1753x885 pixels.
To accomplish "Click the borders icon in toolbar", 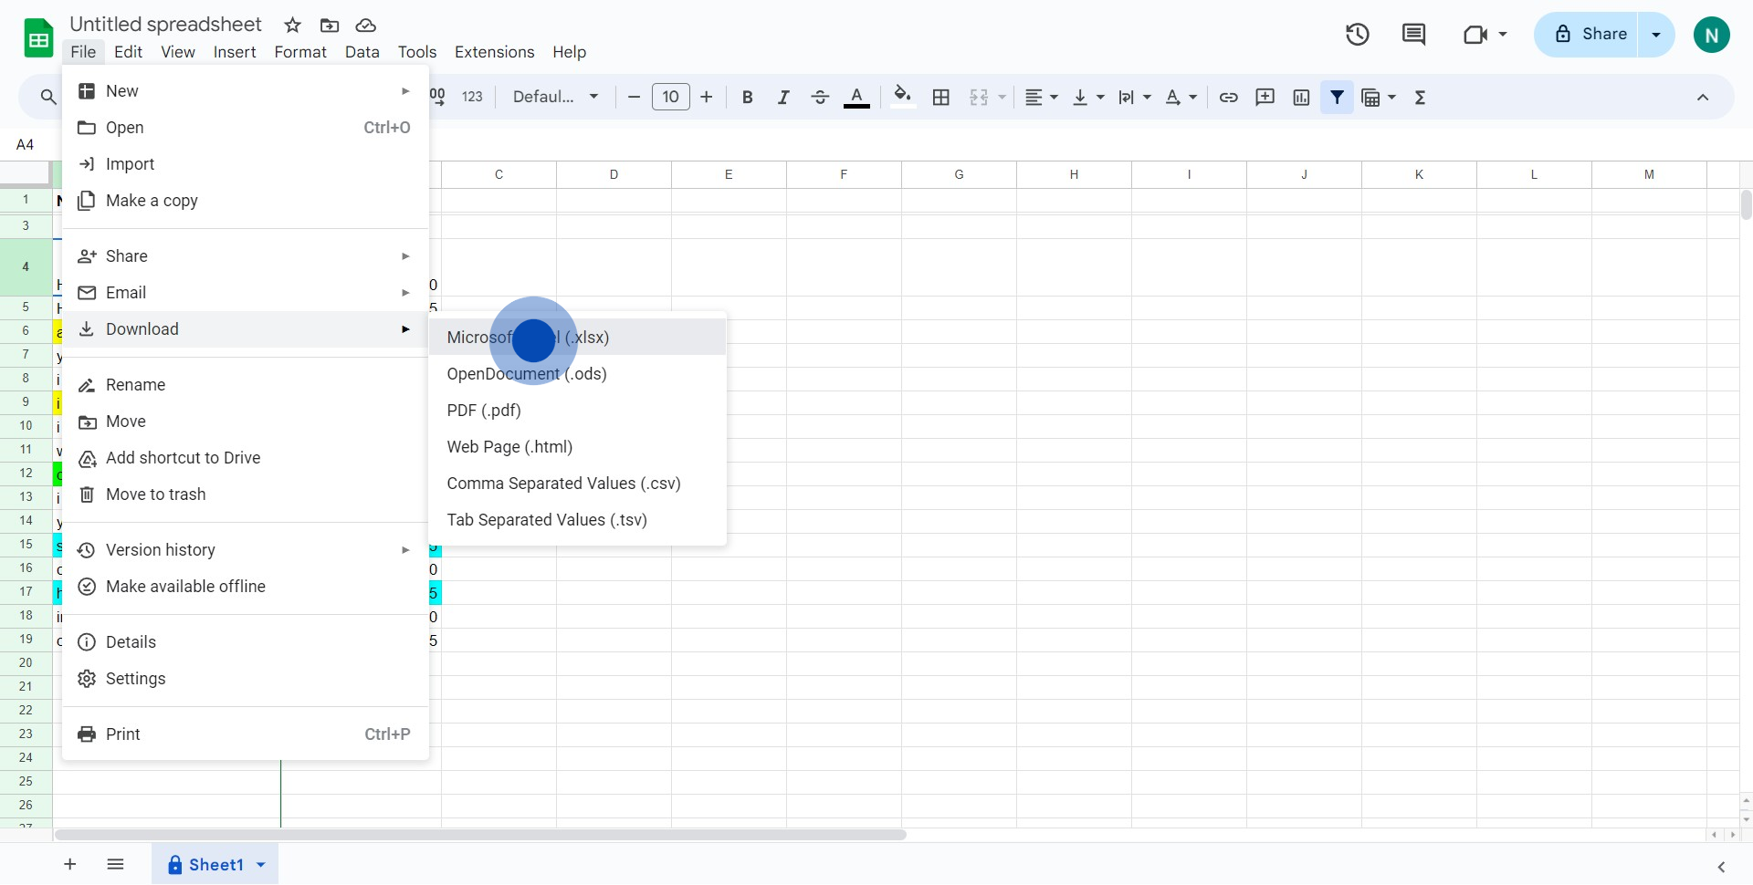I will tap(941, 98).
